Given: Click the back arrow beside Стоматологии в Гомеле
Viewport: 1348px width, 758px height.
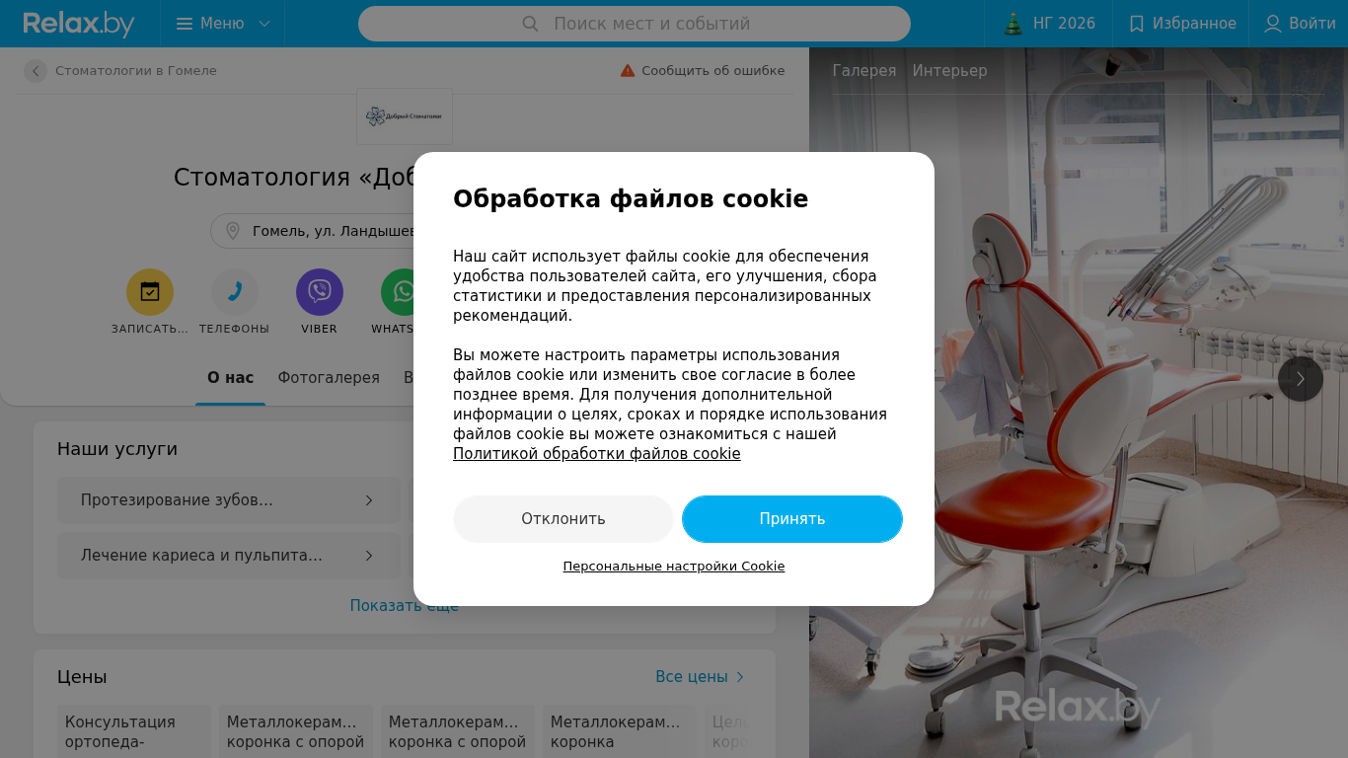Looking at the screenshot, I should click(x=36, y=71).
